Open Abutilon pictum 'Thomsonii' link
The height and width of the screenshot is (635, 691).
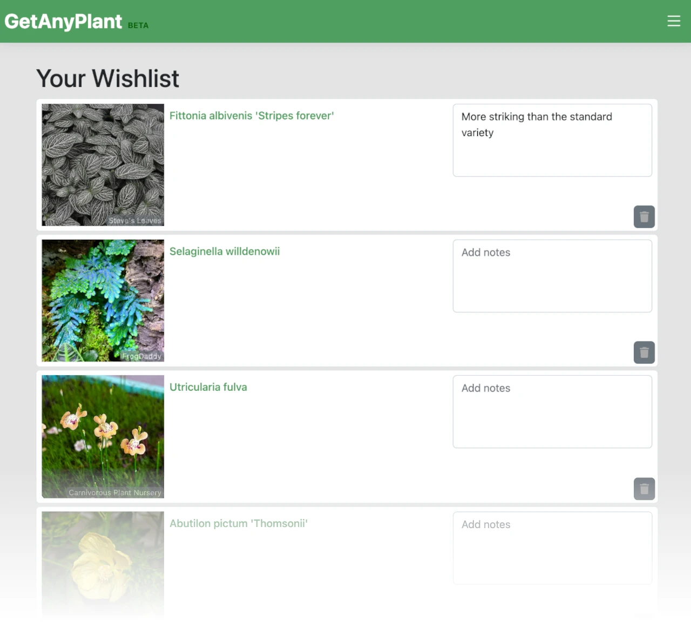[x=239, y=523]
